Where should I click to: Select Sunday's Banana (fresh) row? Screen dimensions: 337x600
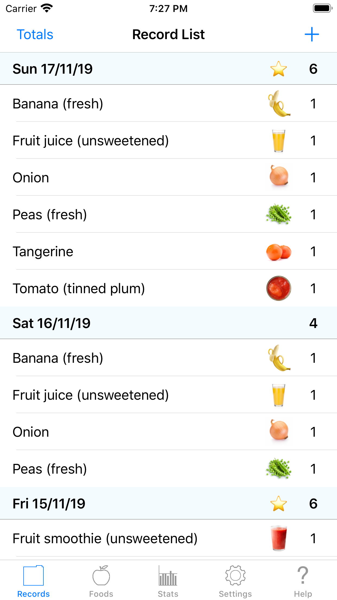[x=168, y=104]
